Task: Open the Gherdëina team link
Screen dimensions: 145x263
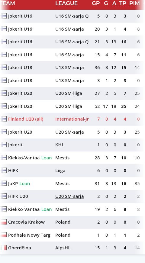Action: point(20,248)
